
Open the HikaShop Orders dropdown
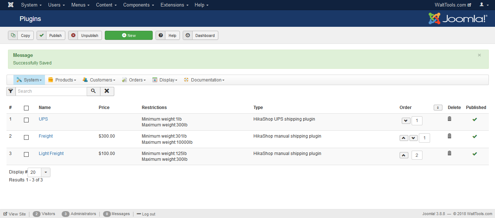click(x=134, y=80)
